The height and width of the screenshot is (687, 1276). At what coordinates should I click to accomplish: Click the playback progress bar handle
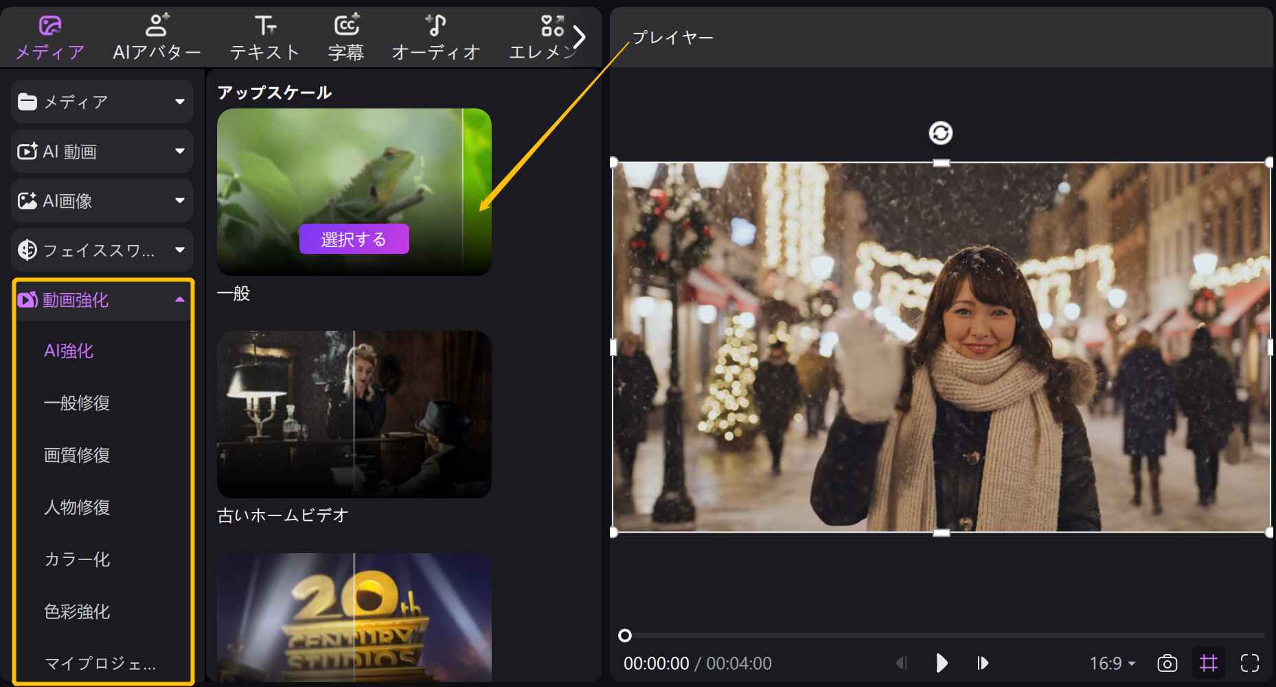624,636
